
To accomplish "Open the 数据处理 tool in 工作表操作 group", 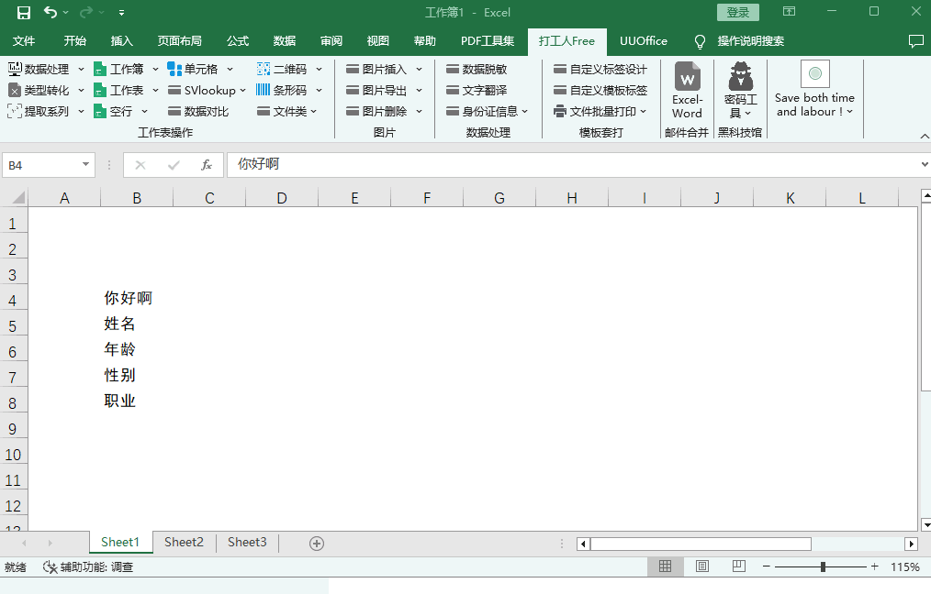I will click(39, 70).
